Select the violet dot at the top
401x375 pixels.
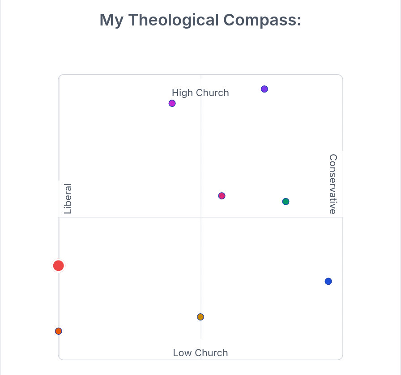pyautogui.click(x=264, y=89)
